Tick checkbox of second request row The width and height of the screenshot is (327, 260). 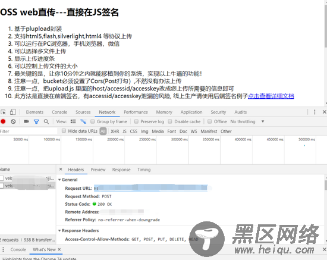pyautogui.click(x=2, y=186)
